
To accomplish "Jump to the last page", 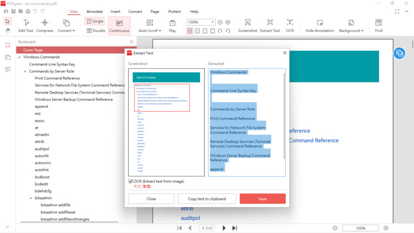I will pos(234,228).
